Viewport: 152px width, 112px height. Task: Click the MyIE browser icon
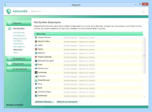point(36,88)
